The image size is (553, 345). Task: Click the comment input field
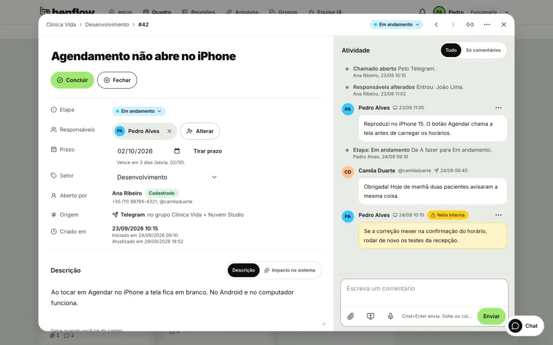[x=424, y=292]
